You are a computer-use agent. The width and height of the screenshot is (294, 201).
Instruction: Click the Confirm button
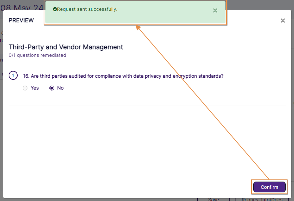pyautogui.click(x=269, y=187)
